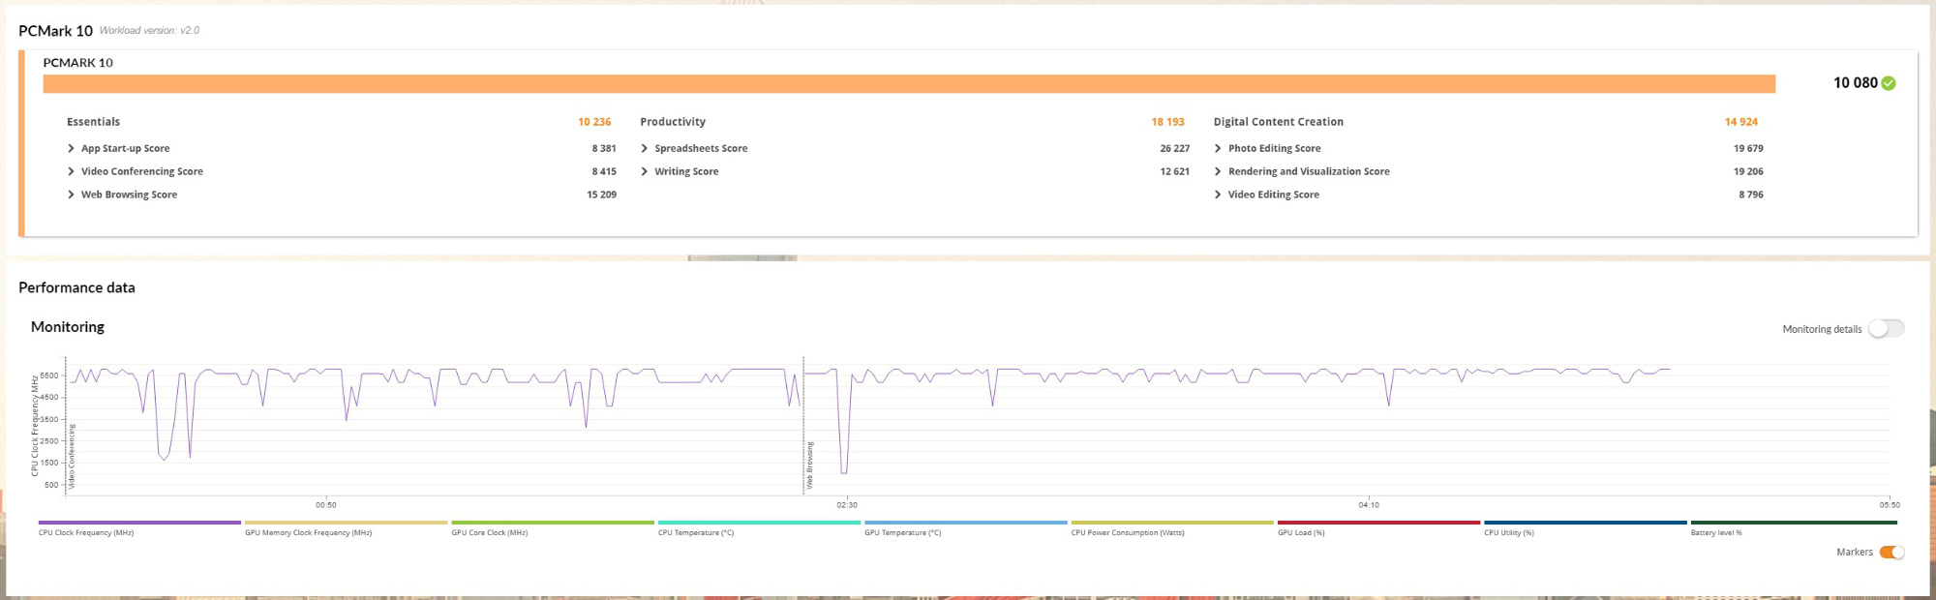Click the turquoise CPU Temperature color bar

759,523
